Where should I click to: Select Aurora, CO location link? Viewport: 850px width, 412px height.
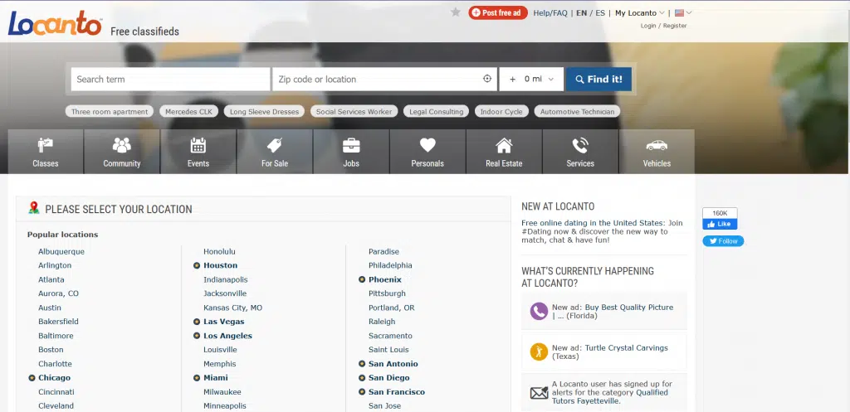tap(59, 293)
